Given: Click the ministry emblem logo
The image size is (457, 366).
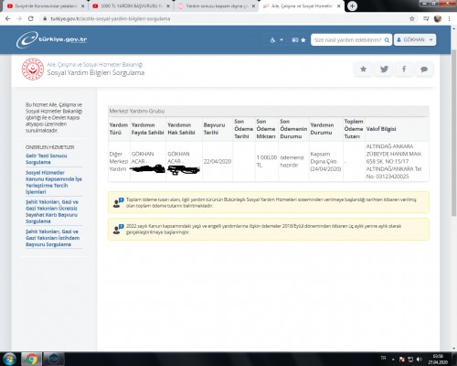Looking at the screenshot, I should coord(33,70).
